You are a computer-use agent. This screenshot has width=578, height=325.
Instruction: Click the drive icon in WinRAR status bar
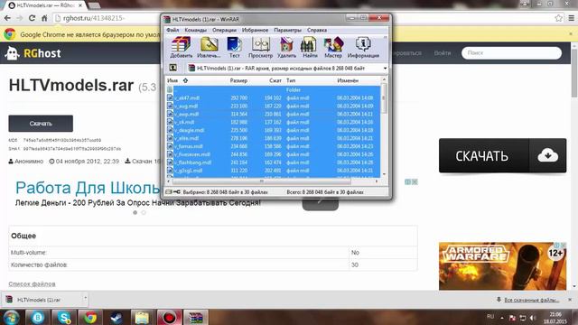click(x=169, y=192)
